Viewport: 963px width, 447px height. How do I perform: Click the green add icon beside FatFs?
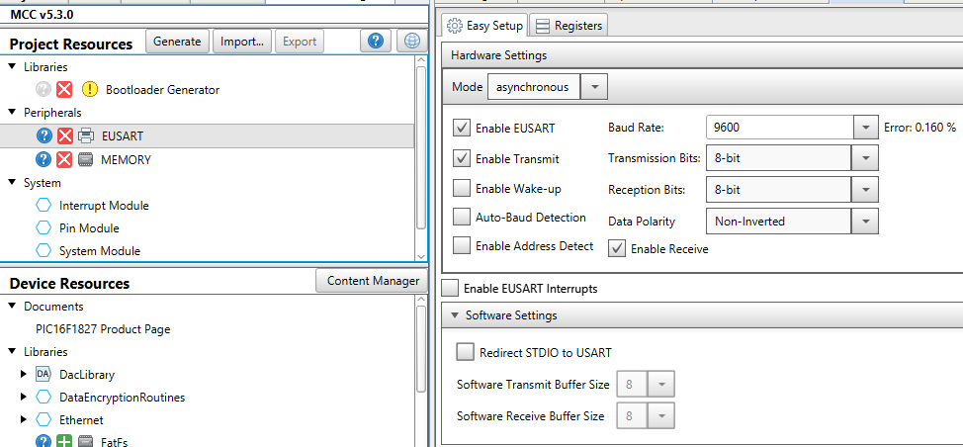[x=64, y=442]
